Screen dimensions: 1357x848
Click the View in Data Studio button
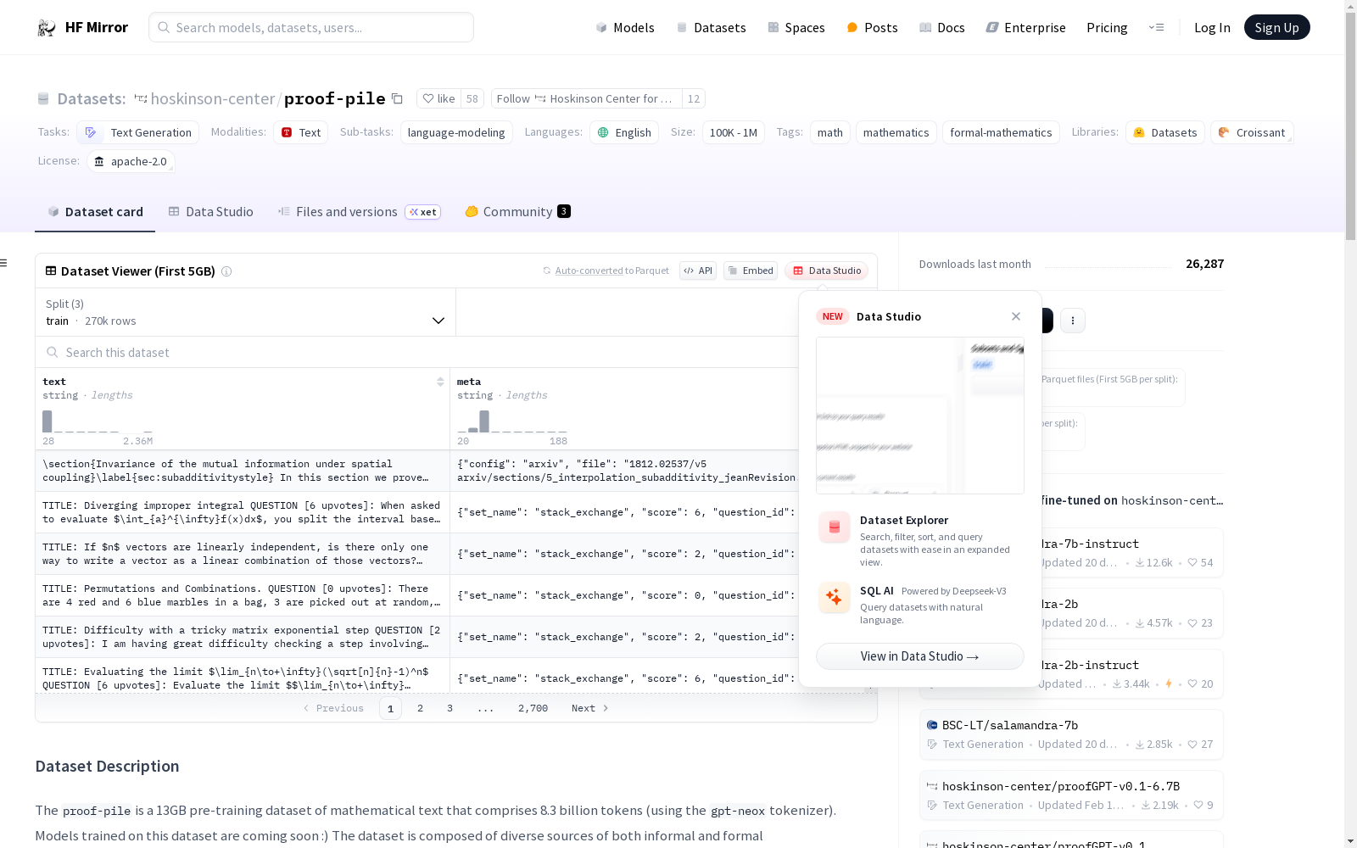[920, 656]
